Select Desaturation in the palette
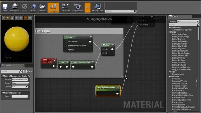This screenshot has height=113, width=201. pyautogui.click(x=178, y=74)
